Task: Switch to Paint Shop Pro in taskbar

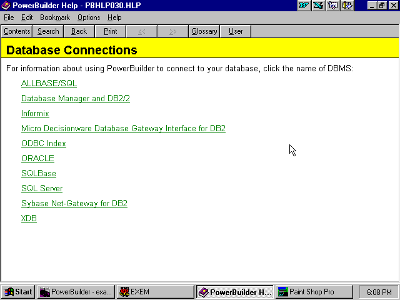Action: tap(314, 292)
